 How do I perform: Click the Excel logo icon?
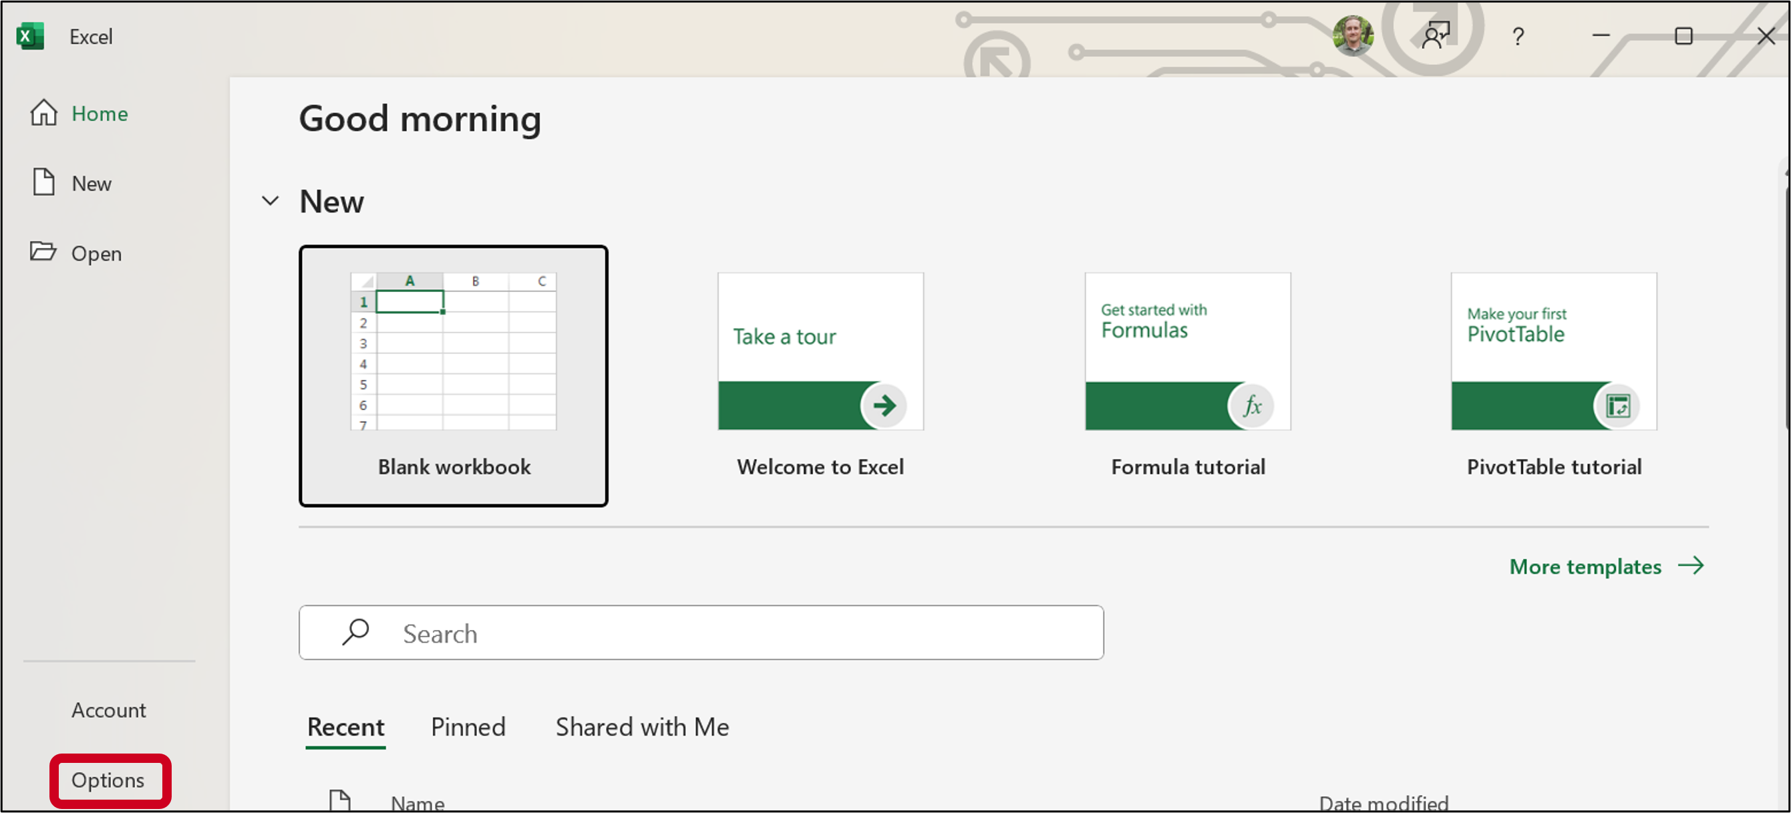click(x=31, y=36)
